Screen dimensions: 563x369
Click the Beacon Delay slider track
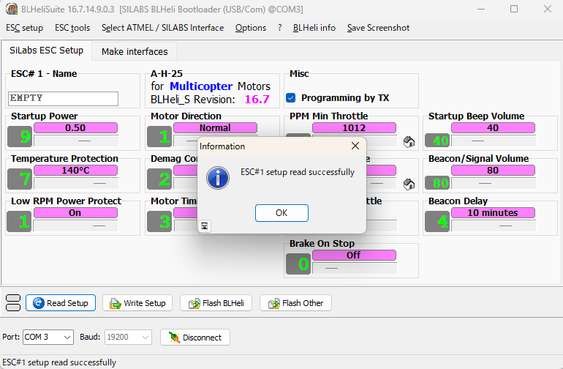coord(493,224)
